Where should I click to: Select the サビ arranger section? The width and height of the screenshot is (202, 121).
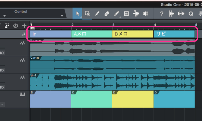(x=174, y=34)
